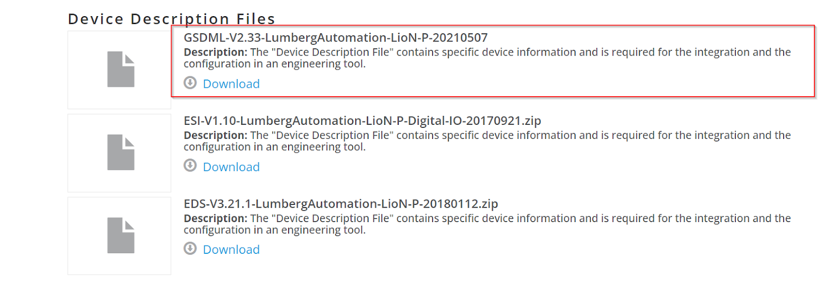Click the ESI-V1.10 file document icon

click(x=121, y=152)
